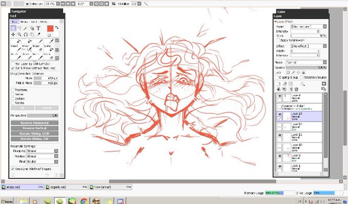
Task: Select the Text tool
Action: 38,28
